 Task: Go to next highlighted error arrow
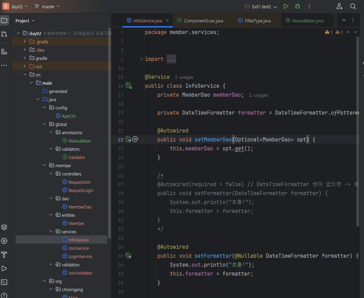[x=355, y=32]
